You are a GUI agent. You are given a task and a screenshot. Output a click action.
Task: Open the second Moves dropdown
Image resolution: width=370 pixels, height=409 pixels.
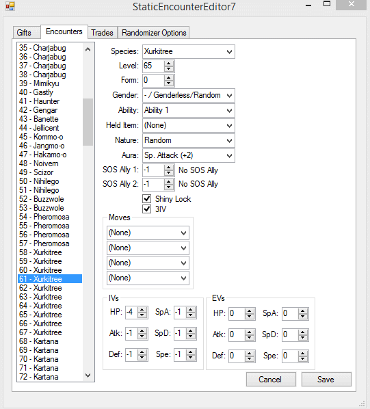(148, 248)
